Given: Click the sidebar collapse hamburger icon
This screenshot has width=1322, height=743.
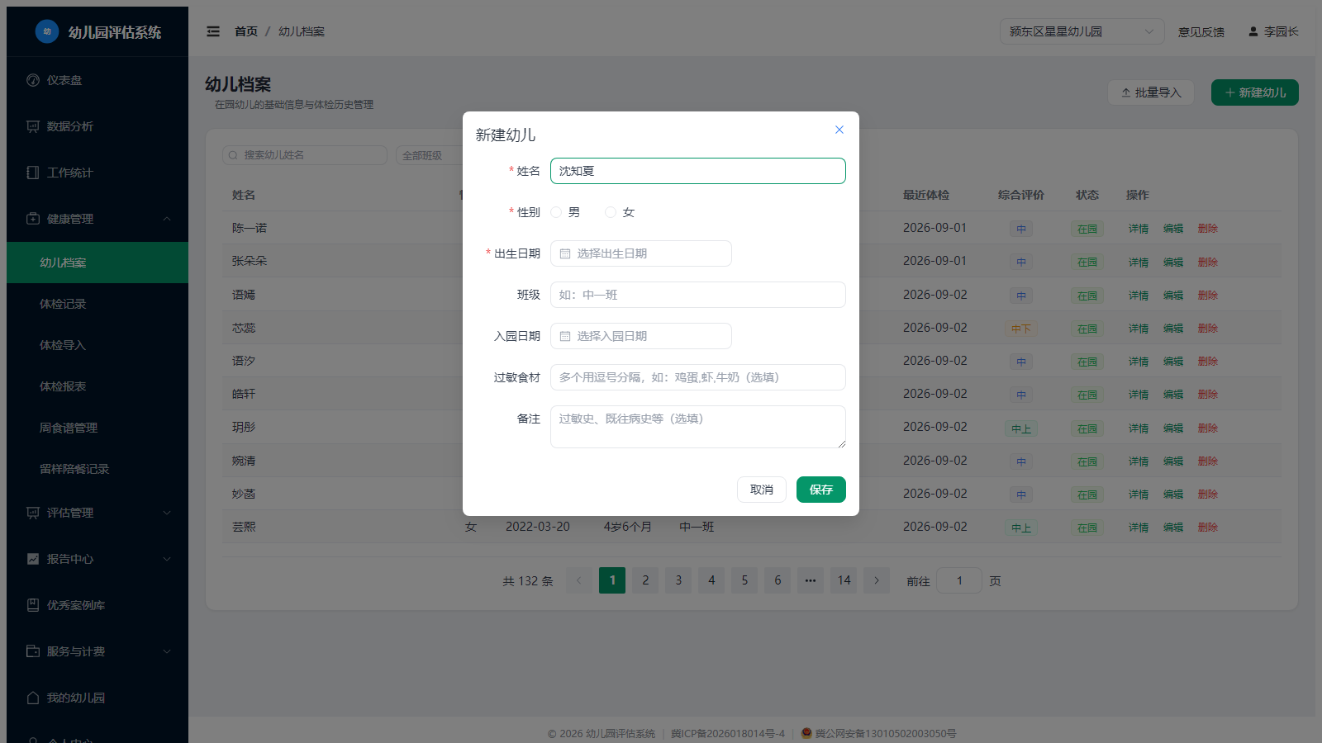Looking at the screenshot, I should 213,31.
